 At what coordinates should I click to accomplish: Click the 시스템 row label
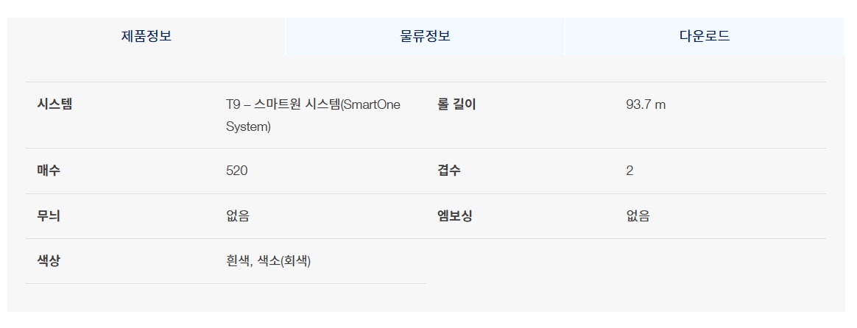(x=54, y=104)
